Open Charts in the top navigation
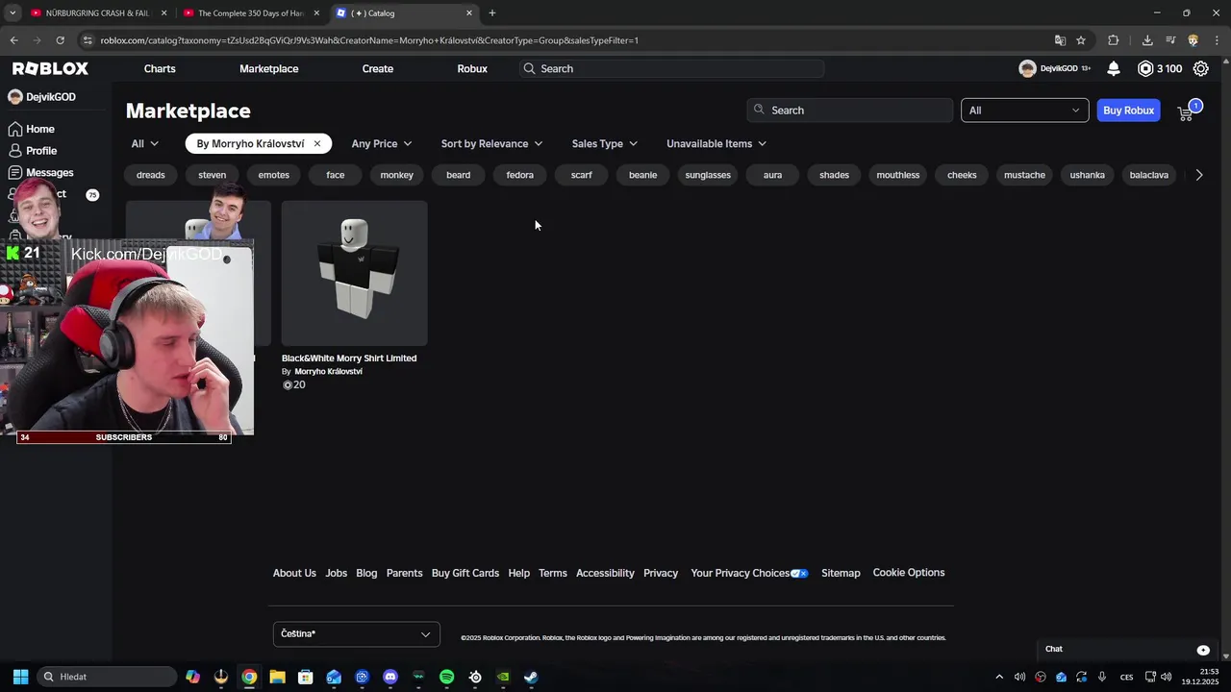Viewport: 1231px width, 692px height. click(x=160, y=68)
